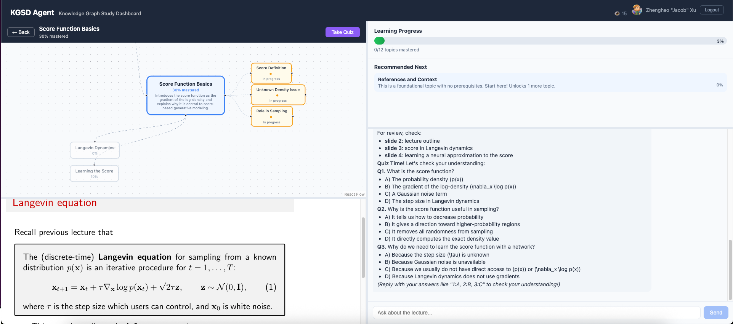Click the lecture slide scrollbar

(363, 247)
